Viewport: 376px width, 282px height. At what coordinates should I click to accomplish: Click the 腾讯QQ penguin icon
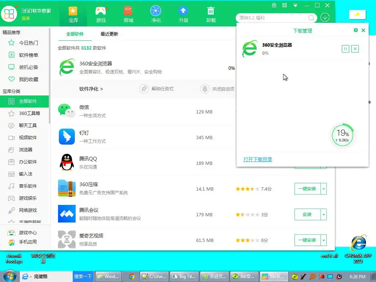click(x=67, y=162)
